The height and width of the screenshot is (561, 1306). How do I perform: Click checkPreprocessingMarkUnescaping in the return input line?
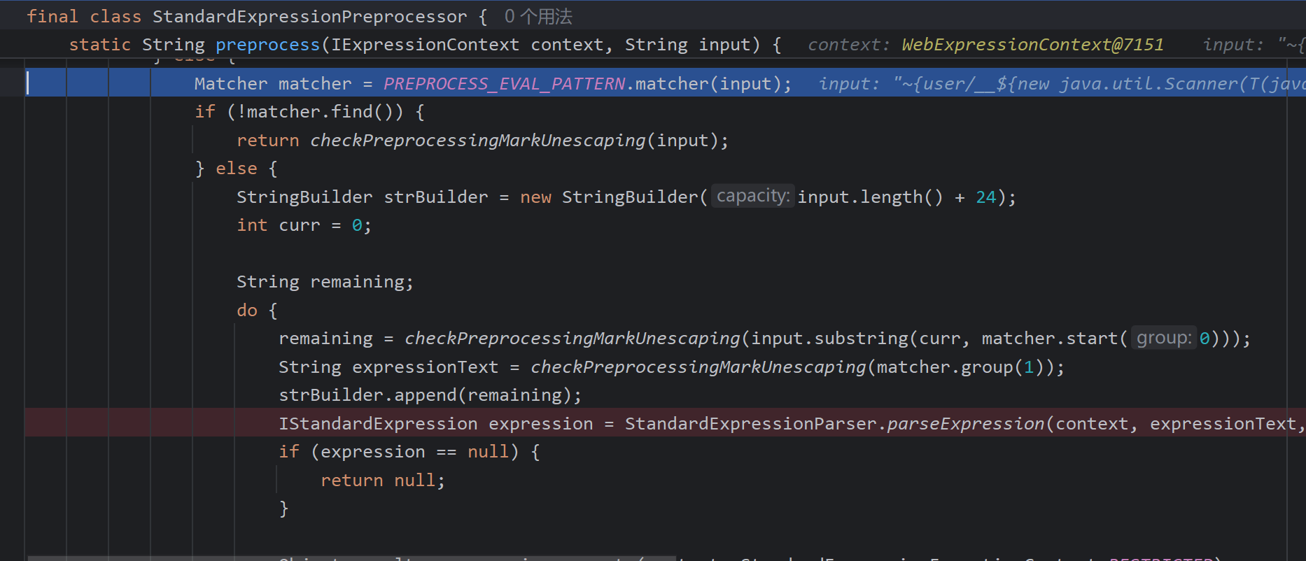pos(477,141)
